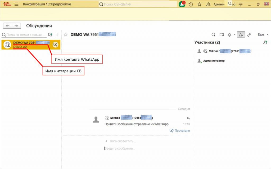
Task: Click message text Привет! Сообщение отправлено из WhatsApp
Action: coord(137,124)
